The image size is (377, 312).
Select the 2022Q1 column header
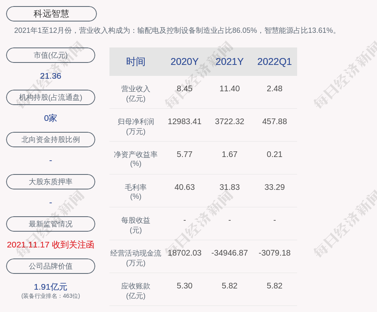(274, 62)
